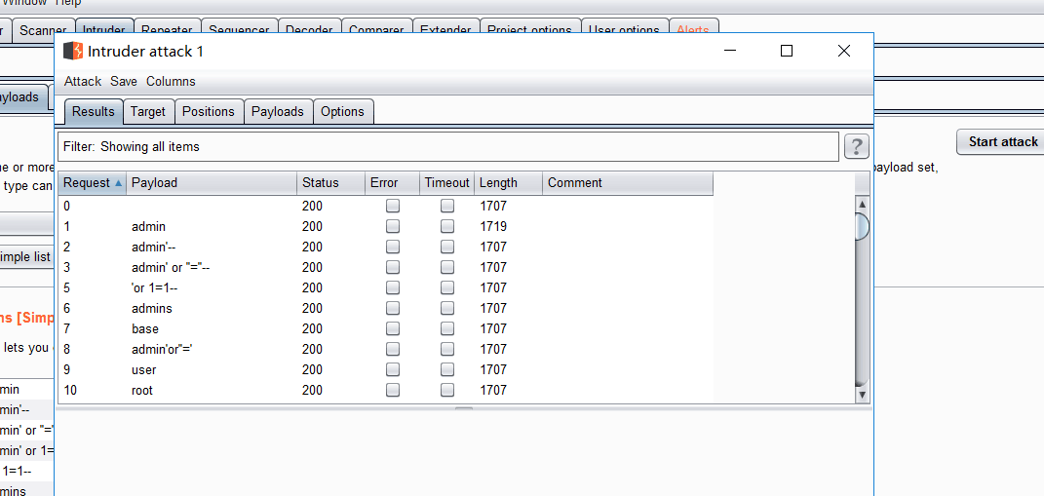
Task: Open the Save menu
Action: point(124,81)
